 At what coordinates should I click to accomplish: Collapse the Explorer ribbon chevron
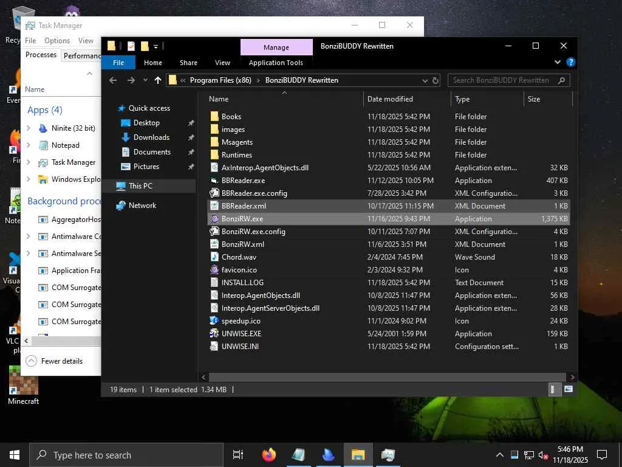click(558, 62)
